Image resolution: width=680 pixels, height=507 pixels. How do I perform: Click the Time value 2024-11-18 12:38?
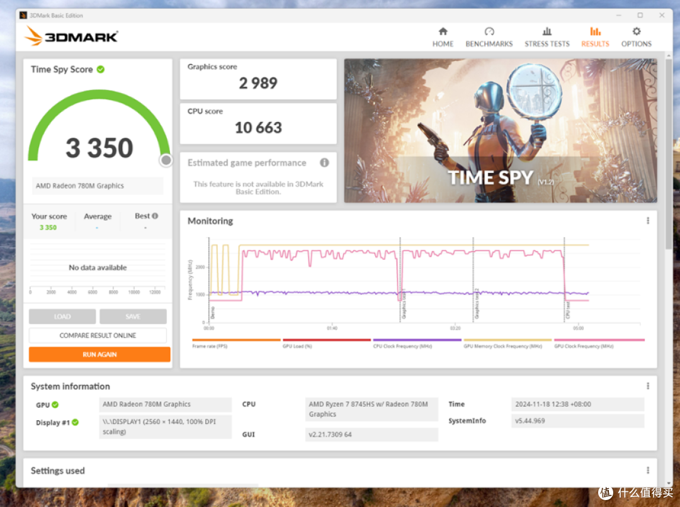(x=577, y=404)
